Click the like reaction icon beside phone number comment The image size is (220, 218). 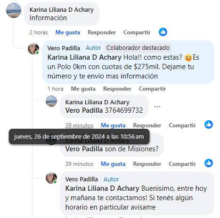click(x=209, y=125)
